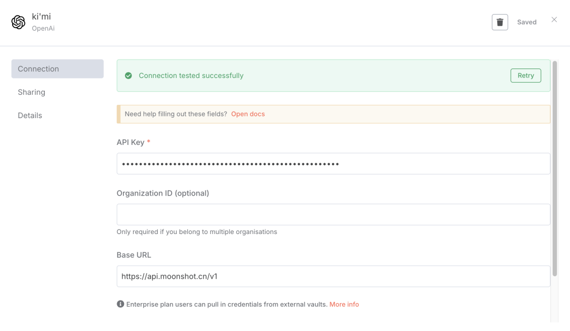Click the Saved status label
Image resolution: width=570 pixels, height=331 pixels.
(527, 22)
